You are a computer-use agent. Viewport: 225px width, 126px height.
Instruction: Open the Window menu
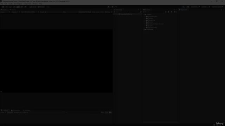click(35, 4)
